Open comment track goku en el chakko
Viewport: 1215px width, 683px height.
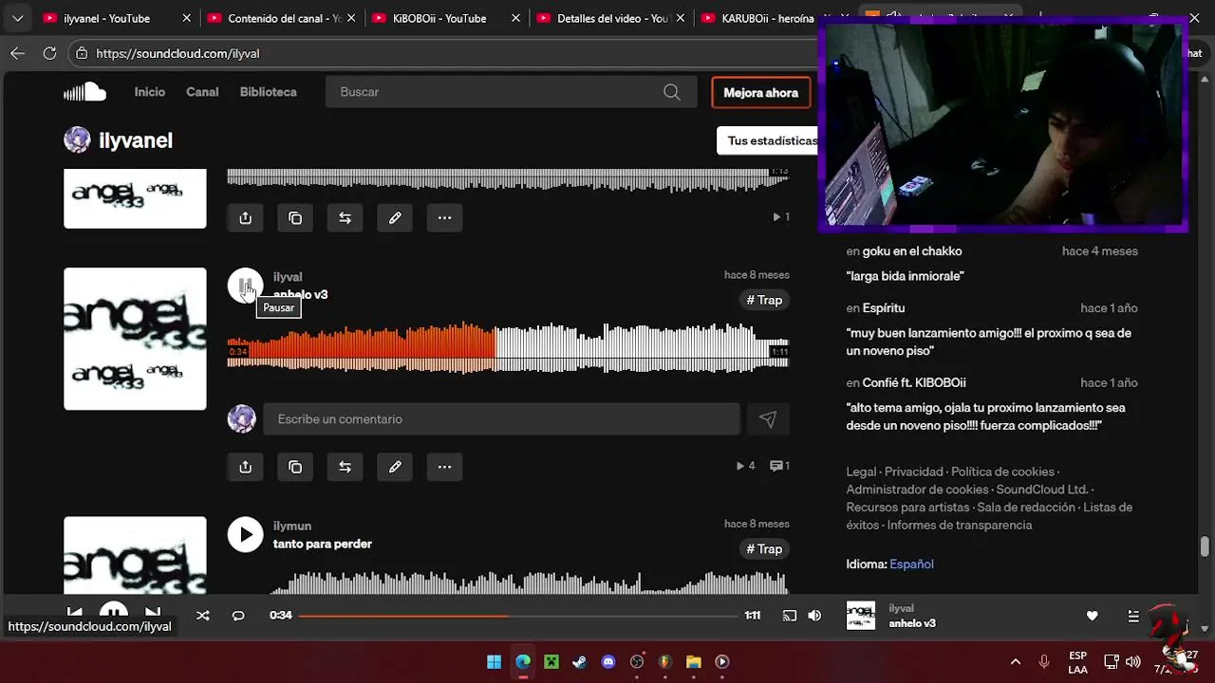[x=912, y=251]
